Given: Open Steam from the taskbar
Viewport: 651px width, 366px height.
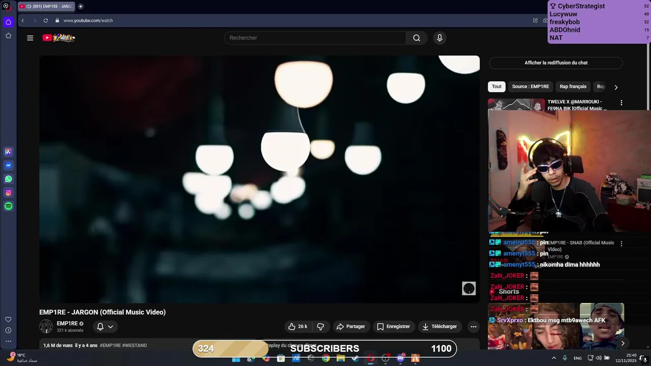Looking at the screenshot, I should point(356,358).
